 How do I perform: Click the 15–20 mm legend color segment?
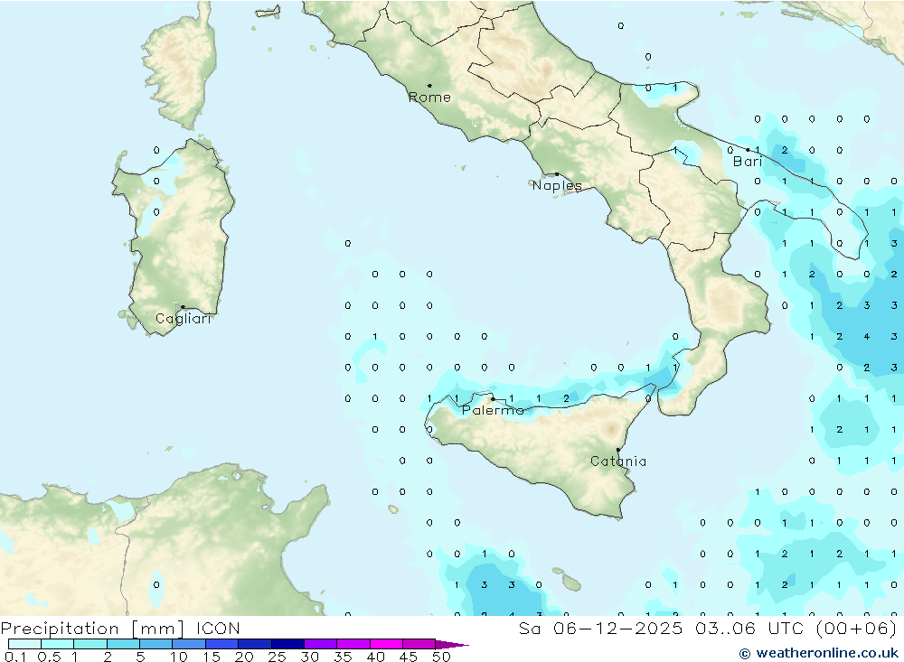pyautogui.click(x=221, y=644)
